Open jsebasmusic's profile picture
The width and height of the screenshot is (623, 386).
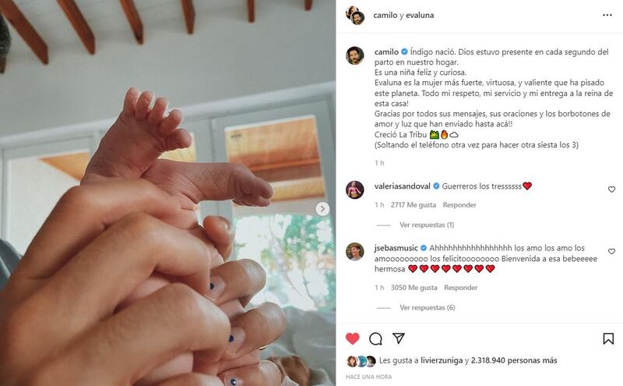[355, 252]
